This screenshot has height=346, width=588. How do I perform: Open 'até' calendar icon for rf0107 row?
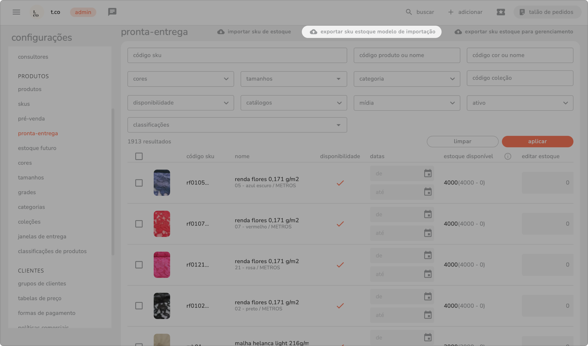(428, 233)
